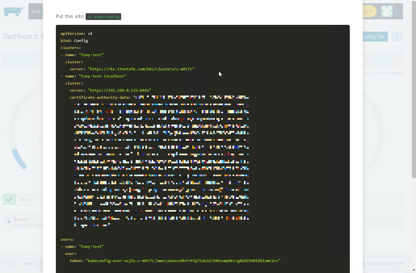Viewport: 416px width, 273px height.
Task: Click the rke.itnotetk.com server URL
Action: (x=141, y=69)
